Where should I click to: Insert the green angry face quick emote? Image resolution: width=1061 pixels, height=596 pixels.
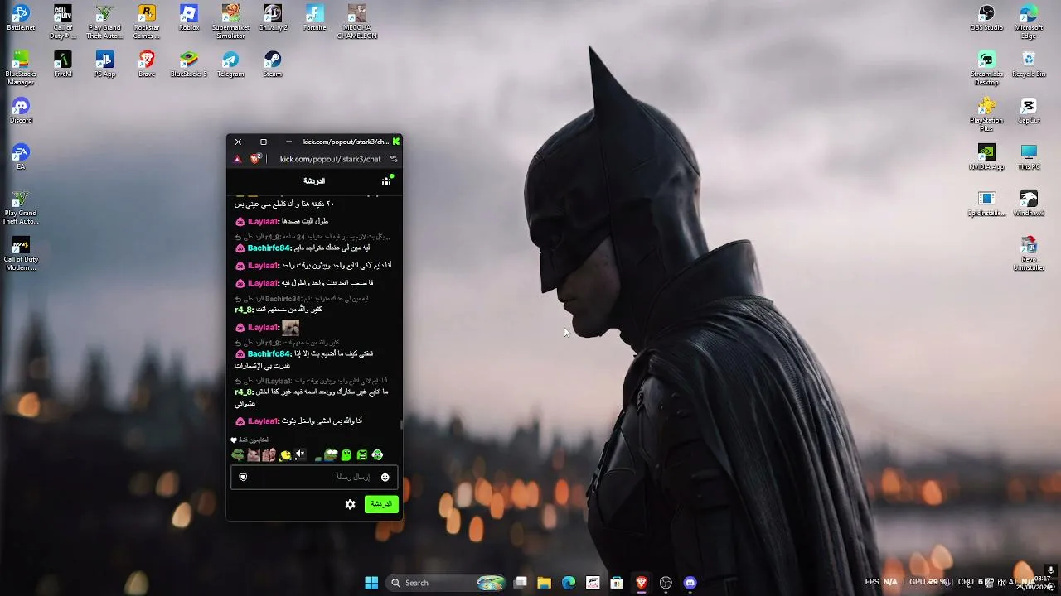click(362, 454)
